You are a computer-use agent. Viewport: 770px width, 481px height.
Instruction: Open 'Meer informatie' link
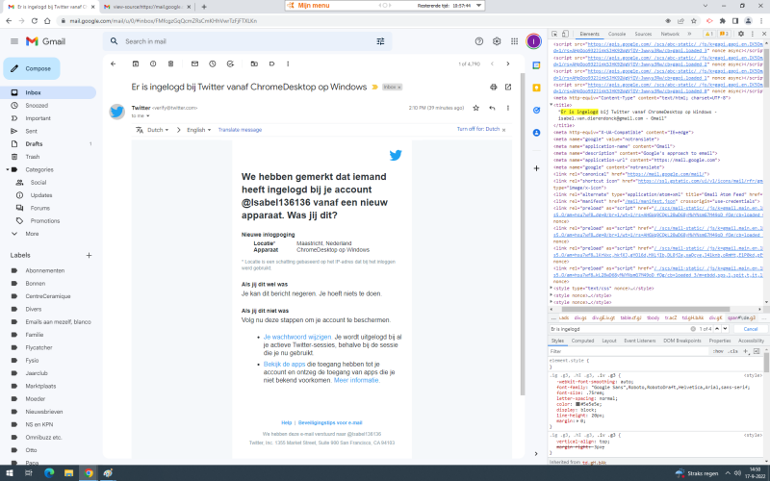coord(356,380)
